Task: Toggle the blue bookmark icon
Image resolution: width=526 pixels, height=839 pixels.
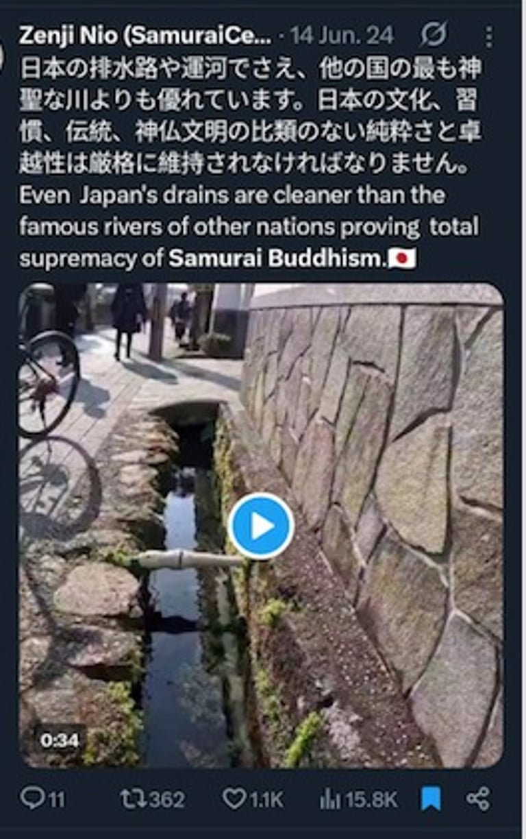Action: (x=431, y=799)
